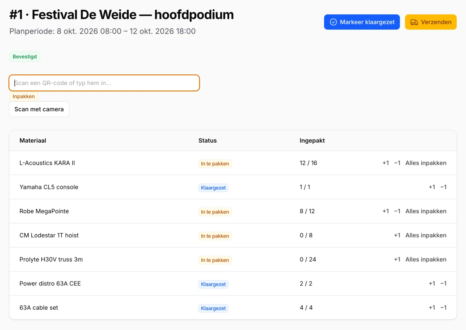Click the 0 / 24 packed count
Image resolution: width=466 pixels, height=330 pixels.
coord(308,260)
